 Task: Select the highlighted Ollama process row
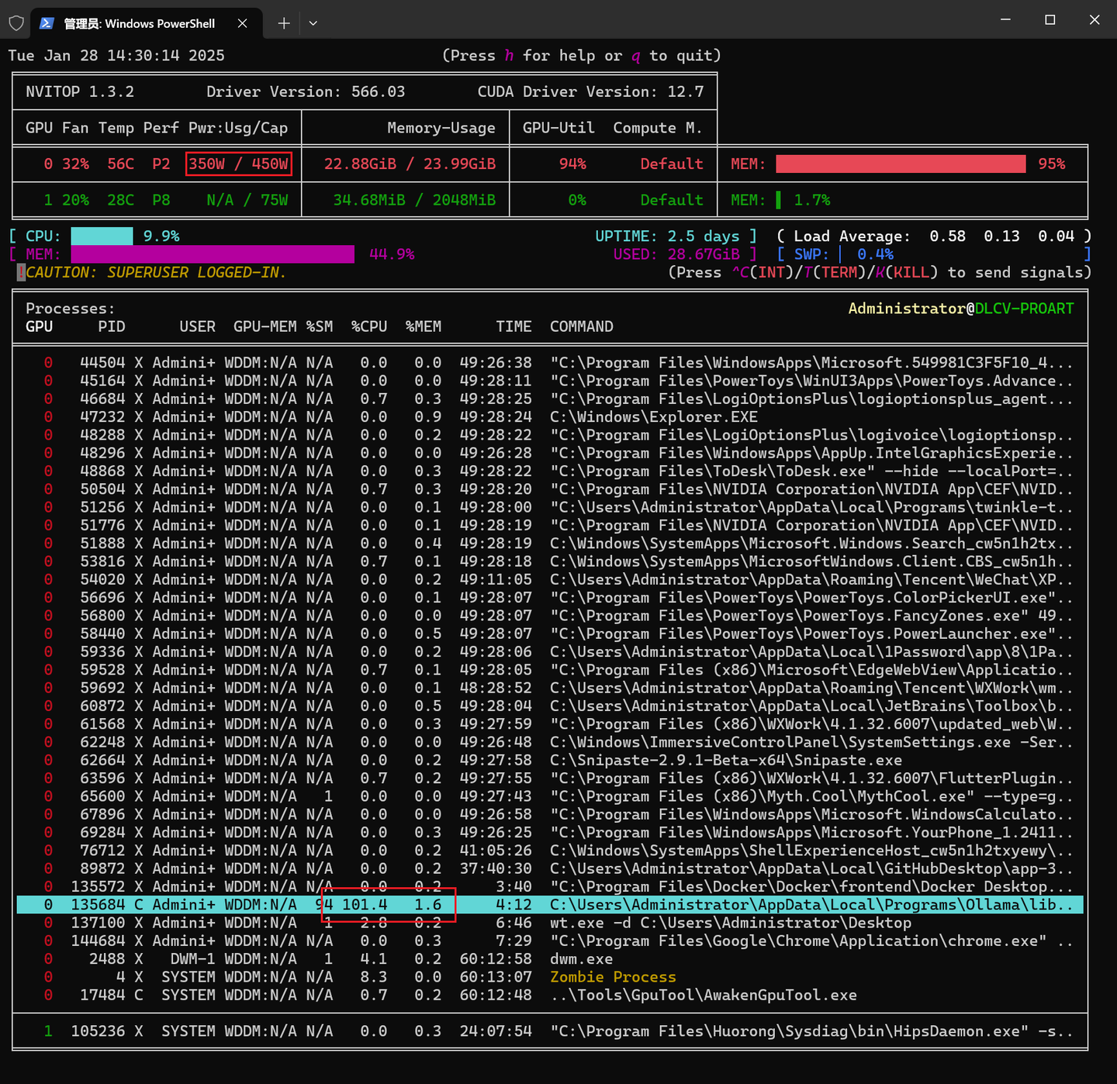pos(543,904)
